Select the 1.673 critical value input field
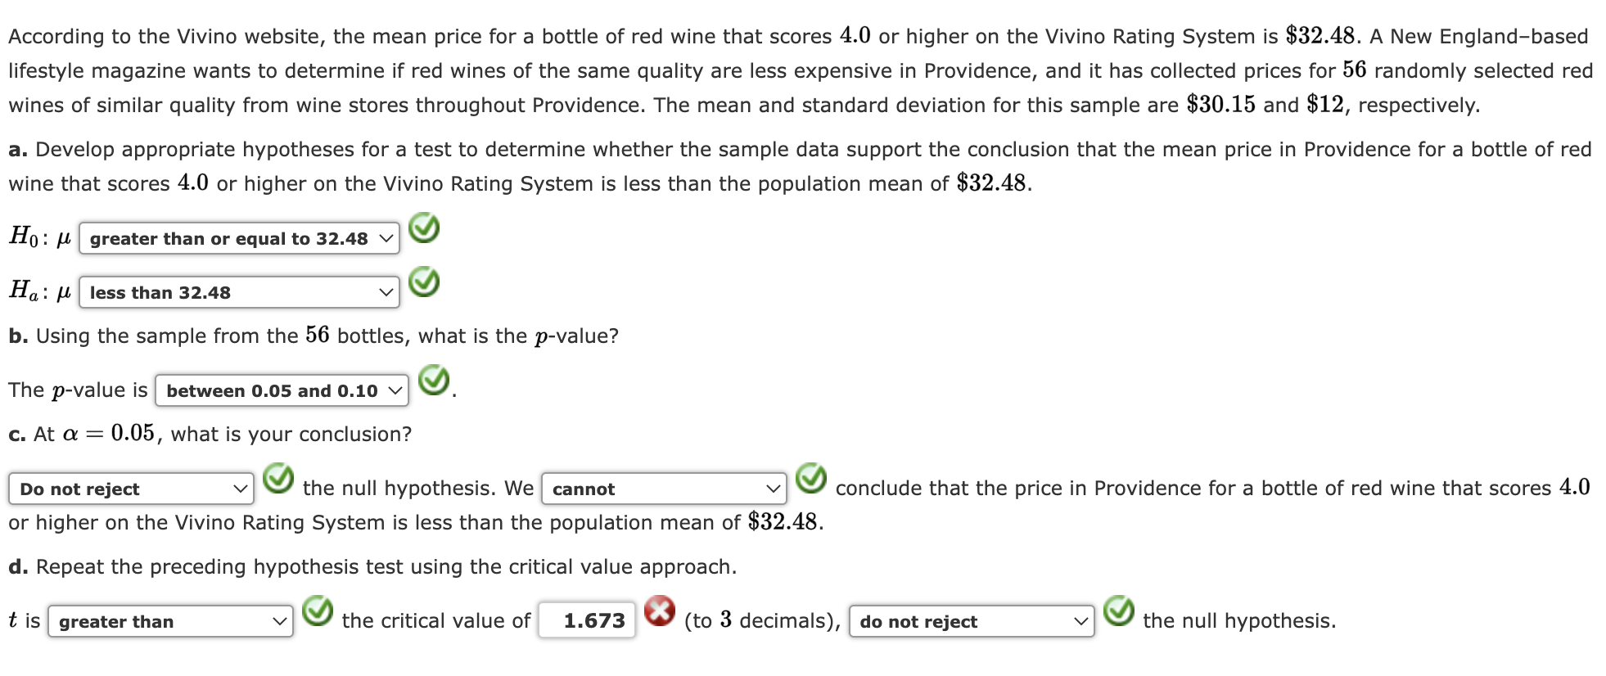1606x676 pixels. click(x=586, y=620)
